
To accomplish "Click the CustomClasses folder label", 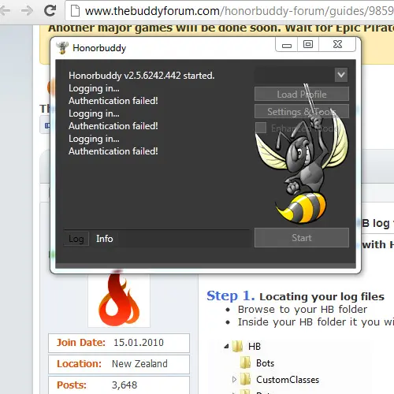I will tap(288, 380).
